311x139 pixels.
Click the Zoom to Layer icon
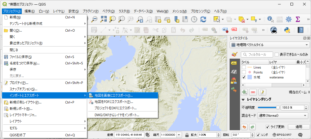[x=121, y=19]
